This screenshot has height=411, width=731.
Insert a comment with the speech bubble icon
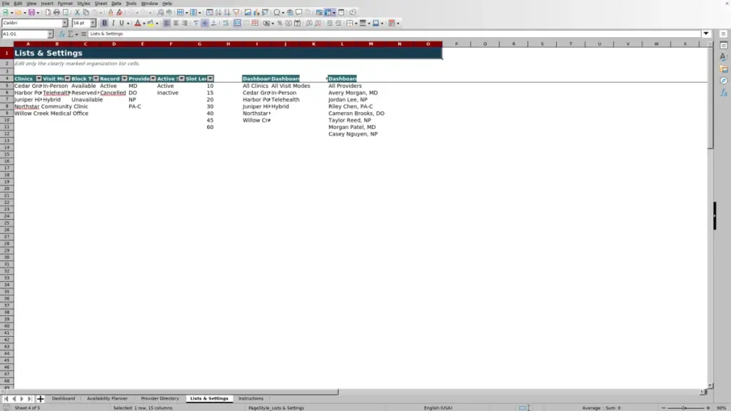pyautogui.click(x=299, y=13)
